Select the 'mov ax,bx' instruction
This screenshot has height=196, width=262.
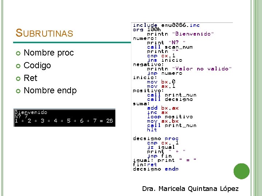(163, 121)
